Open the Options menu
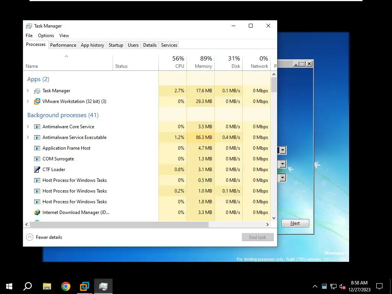392x294 pixels. click(x=46, y=36)
